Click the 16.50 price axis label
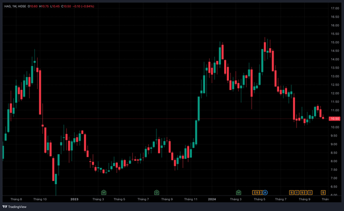 pyautogui.click(x=335, y=17)
